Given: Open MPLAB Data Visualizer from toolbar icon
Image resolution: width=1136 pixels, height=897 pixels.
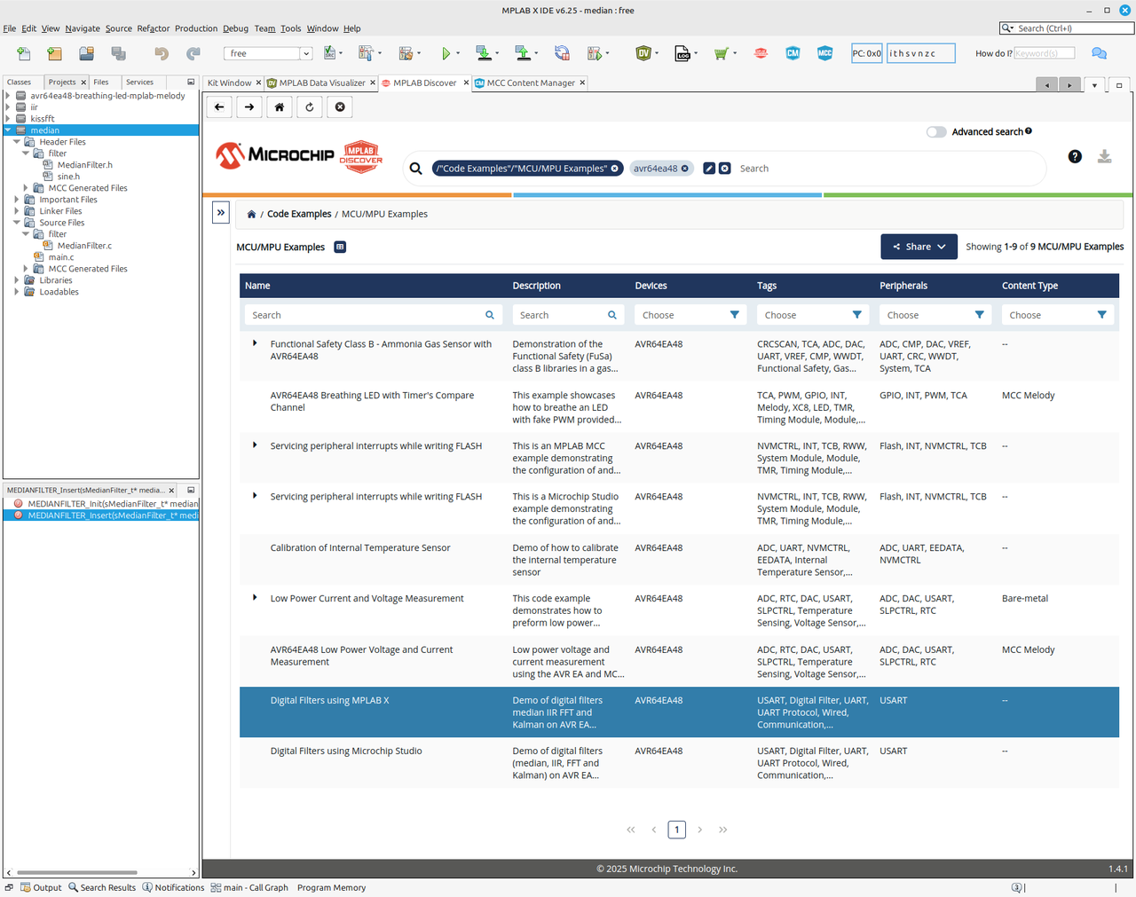Looking at the screenshot, I should pos(643,54).
